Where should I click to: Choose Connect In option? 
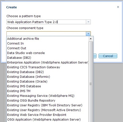[x=48, y=43]
